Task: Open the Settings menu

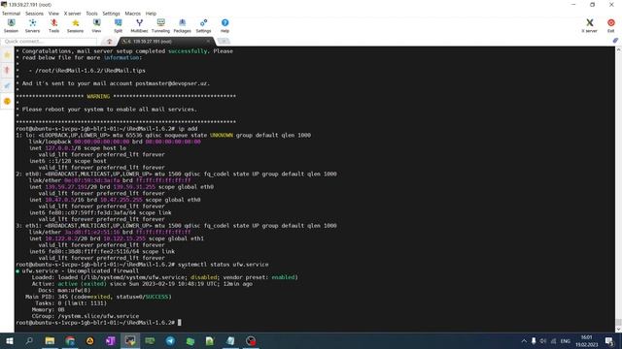Action: (111, 14)
